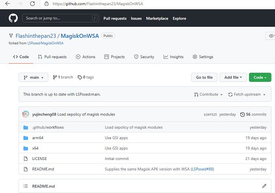
Task: Click the slash shortcut icon in search
Action: [x=95, y=18]
